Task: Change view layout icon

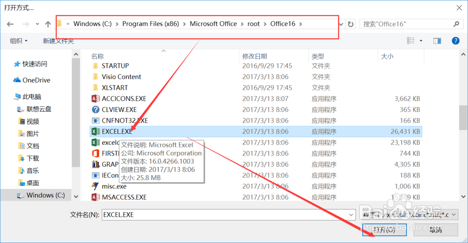Action: 411,41
